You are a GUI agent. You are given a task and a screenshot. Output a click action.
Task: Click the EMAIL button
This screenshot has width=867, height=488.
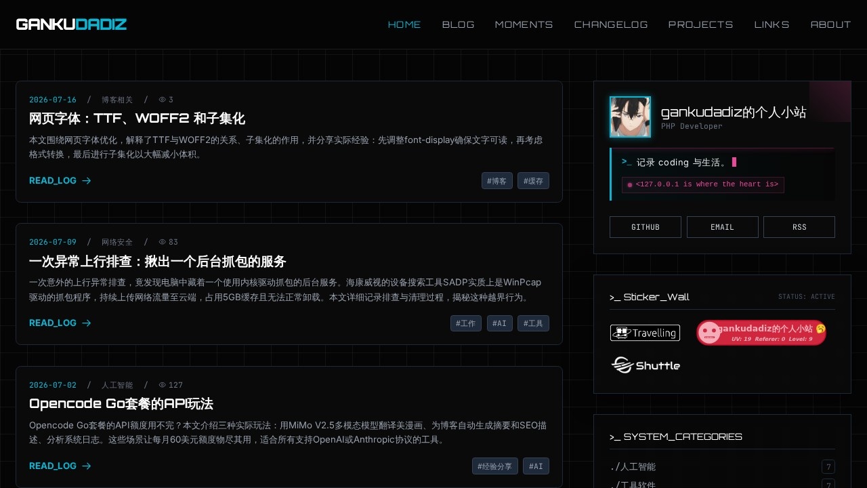pyautogui.click(x=723, y=227)
